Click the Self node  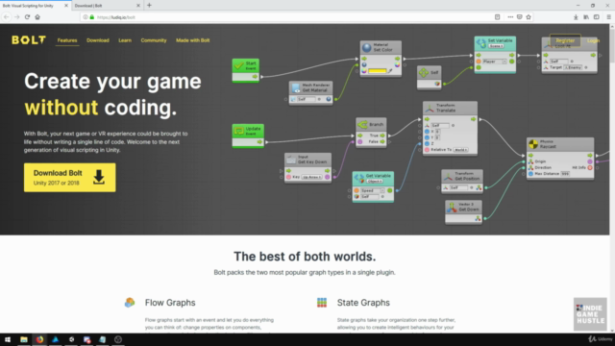[x=430, y=78]
